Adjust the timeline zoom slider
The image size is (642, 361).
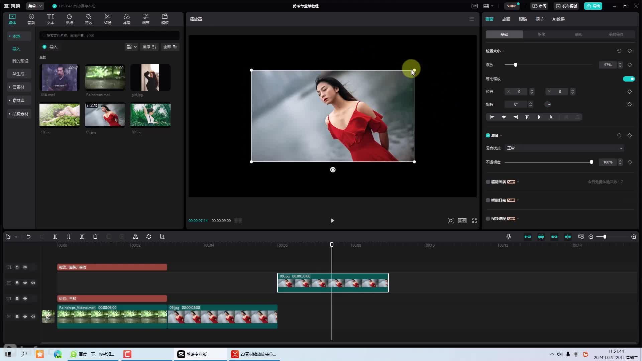point(612,237)
